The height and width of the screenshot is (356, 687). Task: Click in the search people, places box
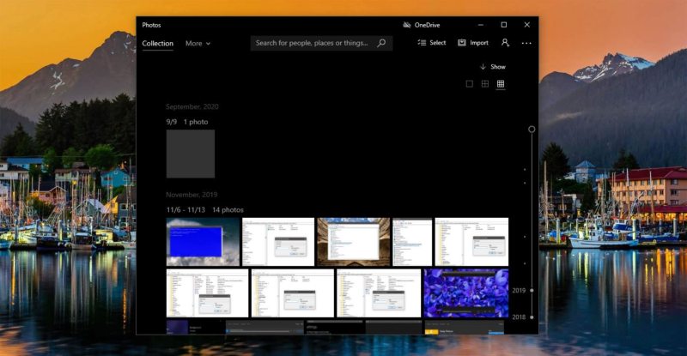pos(313,43)
